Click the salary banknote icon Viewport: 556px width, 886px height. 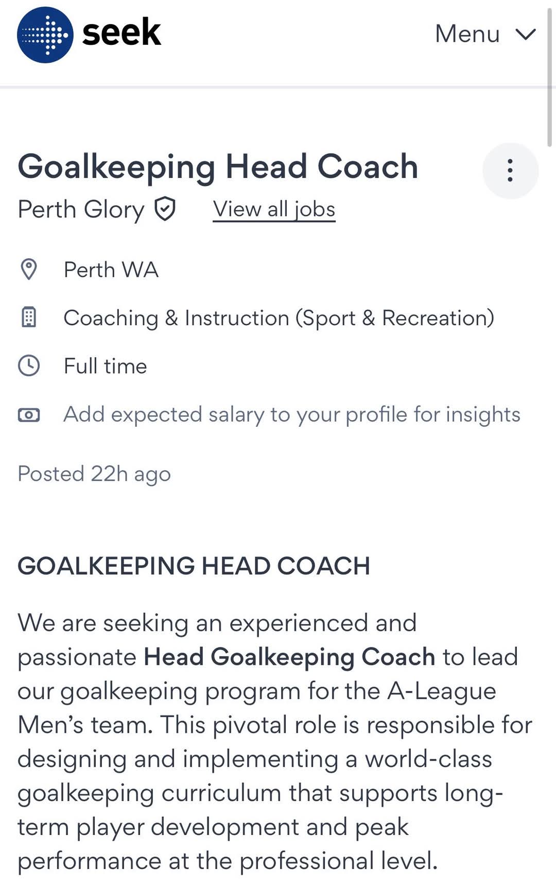coord(29,414)
